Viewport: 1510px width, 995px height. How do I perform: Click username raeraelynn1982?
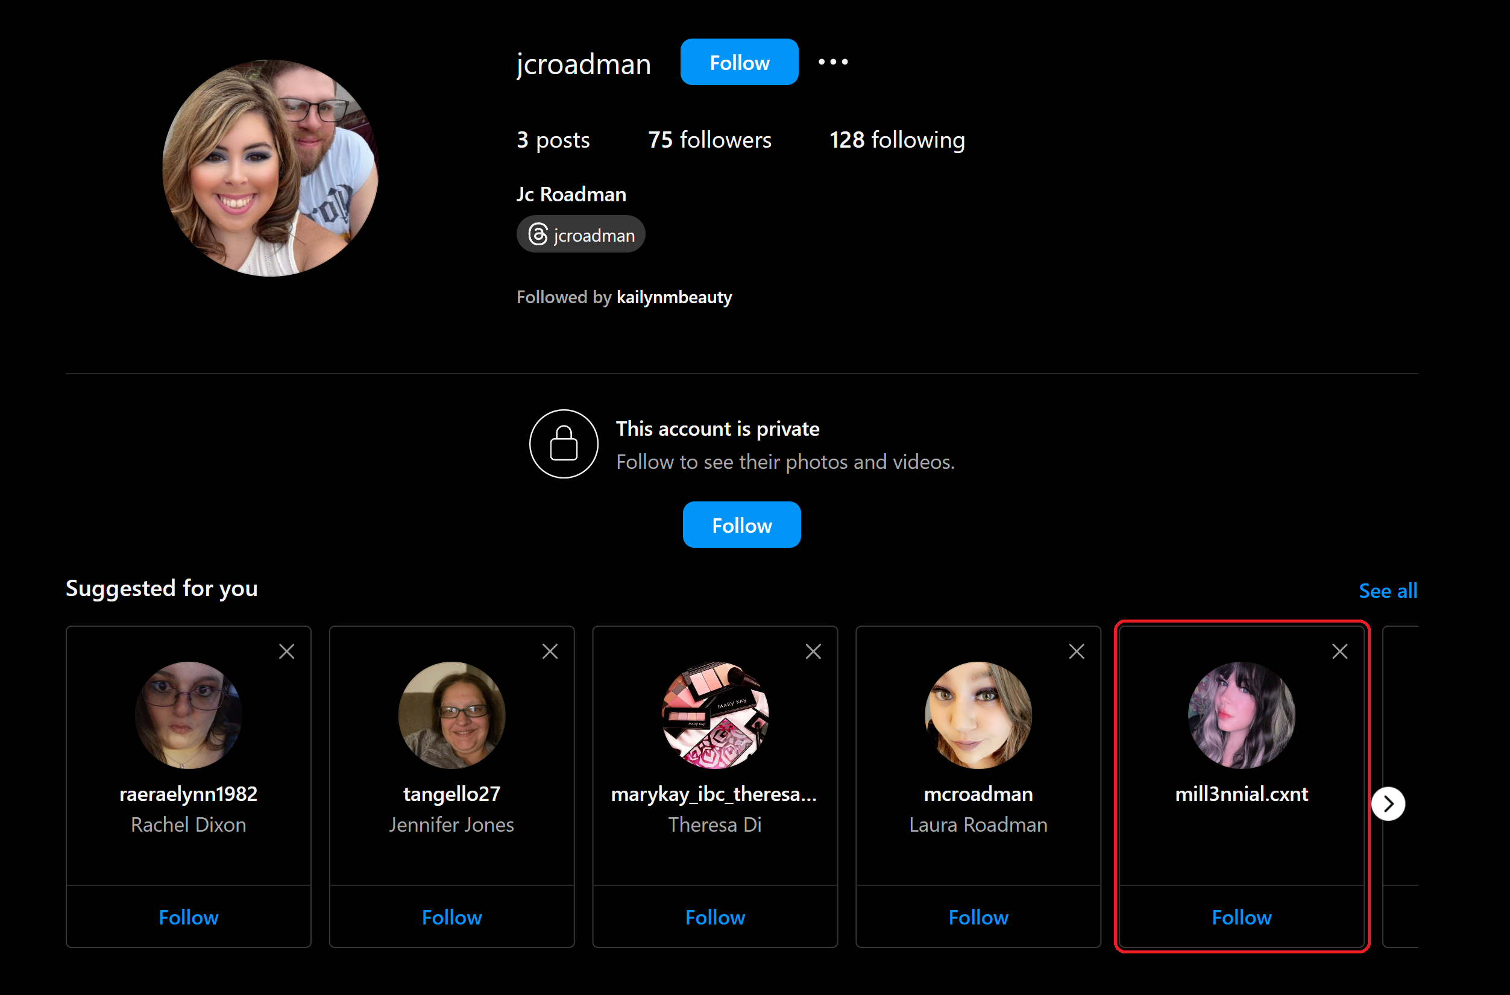(189, 794)
